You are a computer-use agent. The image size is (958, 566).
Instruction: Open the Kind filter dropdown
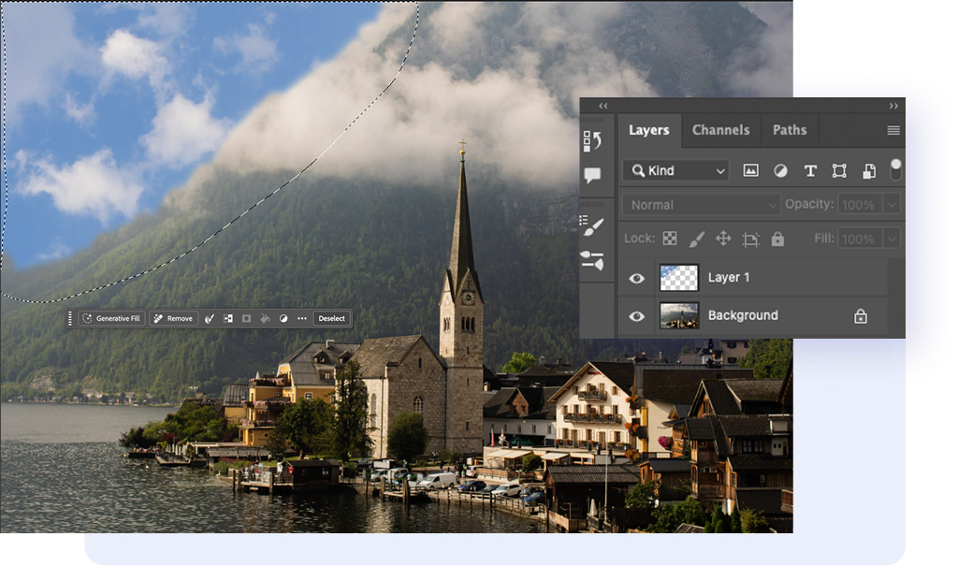point(676,170)
